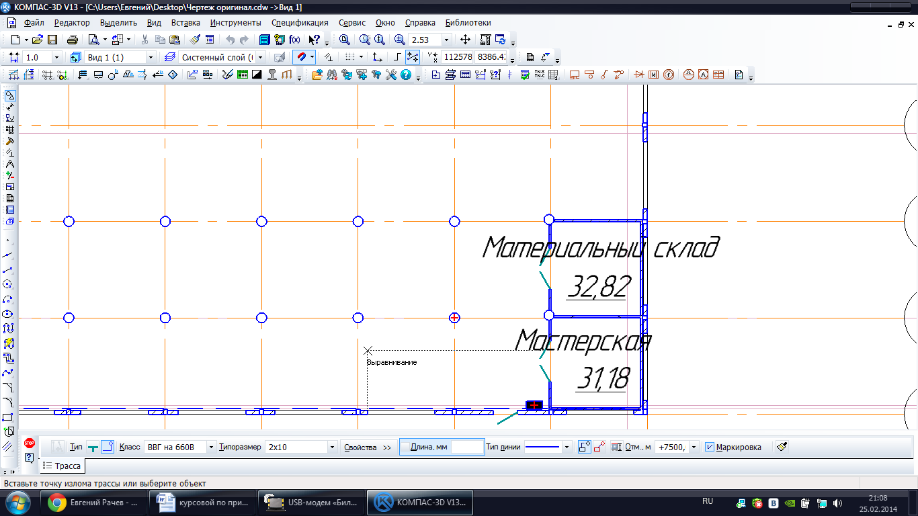Click the Open file folder icon

pyautogui.click(x=37, y=40)
